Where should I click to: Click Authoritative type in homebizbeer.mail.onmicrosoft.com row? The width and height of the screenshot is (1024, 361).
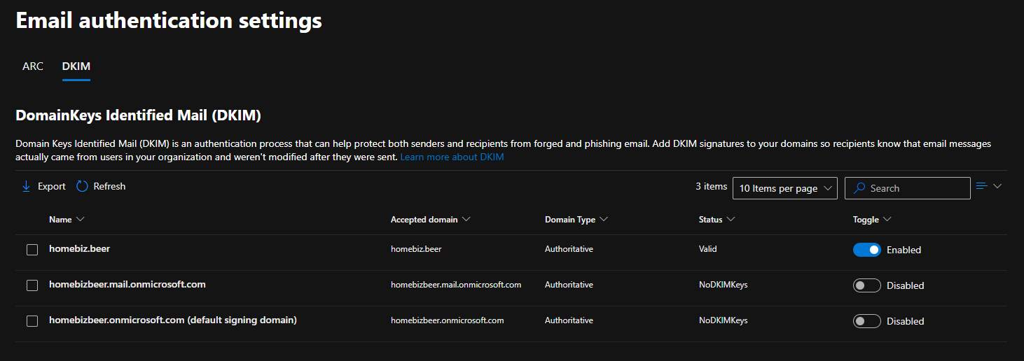tap(569, 285)
